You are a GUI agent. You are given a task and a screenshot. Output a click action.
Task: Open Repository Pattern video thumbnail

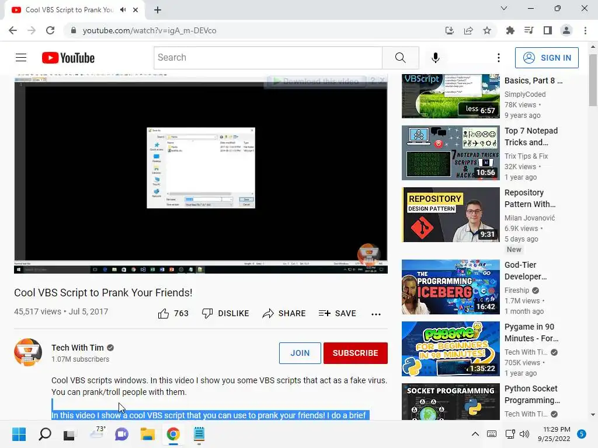point(450,215)
